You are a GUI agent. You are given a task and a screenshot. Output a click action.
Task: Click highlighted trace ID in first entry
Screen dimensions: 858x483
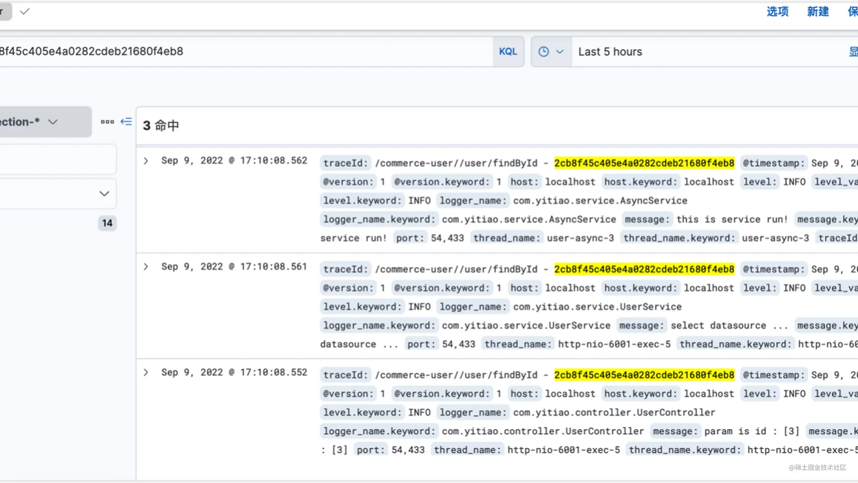point(644,163)
